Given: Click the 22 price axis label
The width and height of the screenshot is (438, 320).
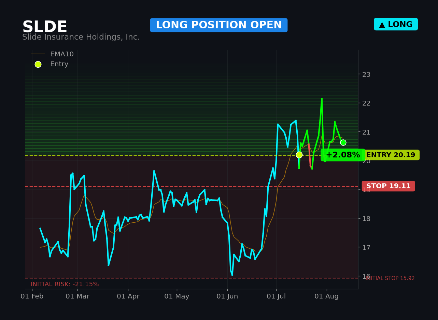Looking at the screenshot, I should click(366, 103).
